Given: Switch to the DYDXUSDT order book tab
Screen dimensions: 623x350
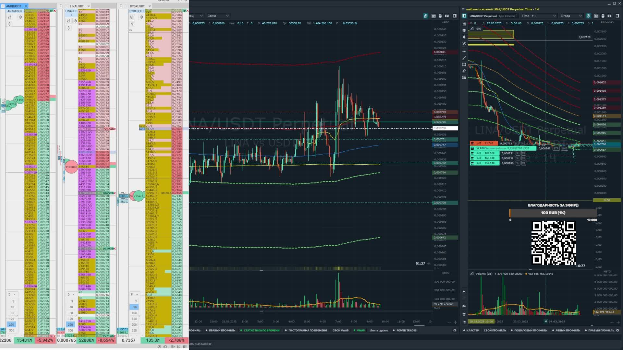Looking at the screenshot, I should [x=137, y=6].
